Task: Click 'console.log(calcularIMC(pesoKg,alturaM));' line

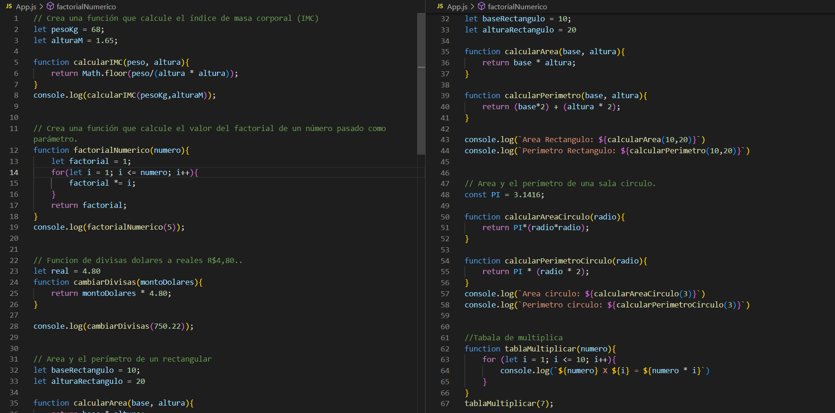Action: (125, 95)
